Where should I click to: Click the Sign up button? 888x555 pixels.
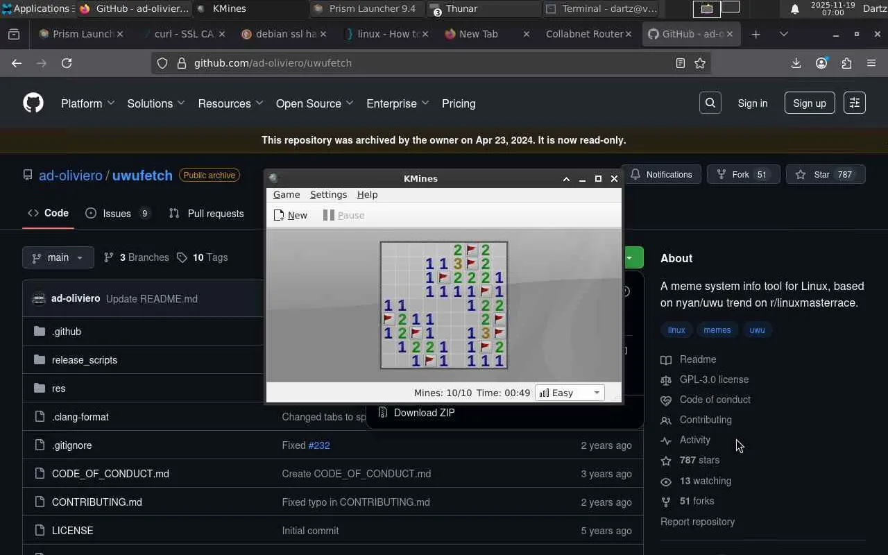(x=810, y=103)
